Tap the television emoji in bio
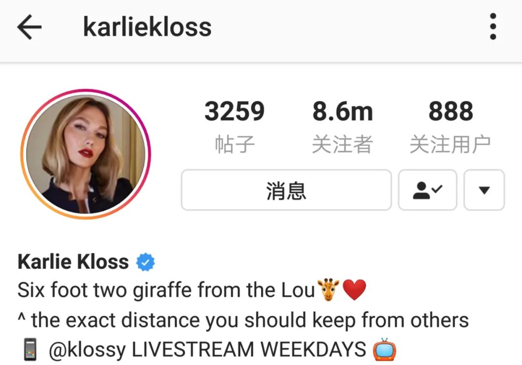Viewport: 522px width, 365px height. 385,350
